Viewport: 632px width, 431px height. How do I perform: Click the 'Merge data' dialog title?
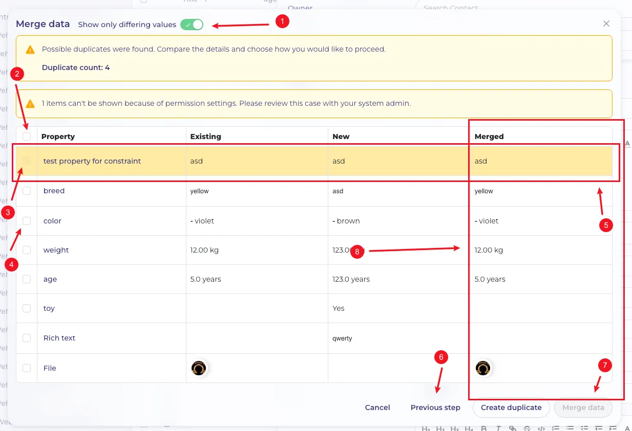point(43,24)
